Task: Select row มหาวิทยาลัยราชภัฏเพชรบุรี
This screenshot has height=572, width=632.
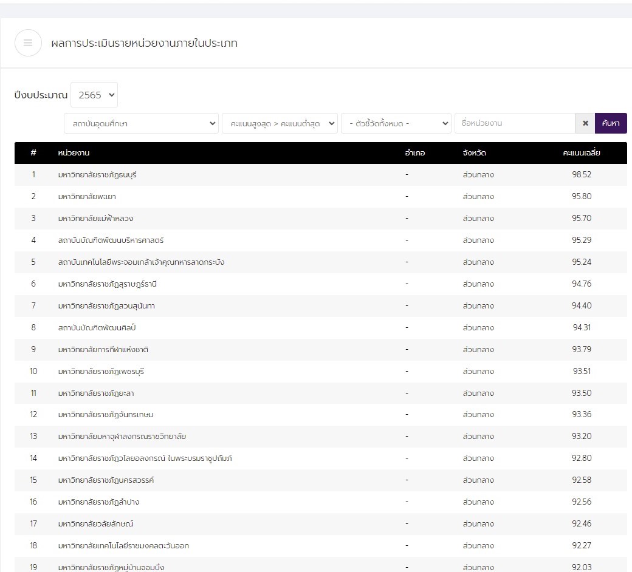Action: point(321,371)
